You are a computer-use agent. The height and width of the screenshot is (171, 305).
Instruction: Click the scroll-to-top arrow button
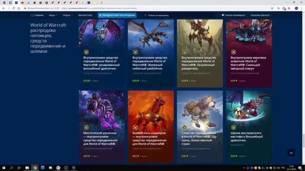point(291,153)
